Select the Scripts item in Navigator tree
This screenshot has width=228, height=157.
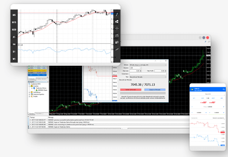pyautogui.click(x=35, y=96)
